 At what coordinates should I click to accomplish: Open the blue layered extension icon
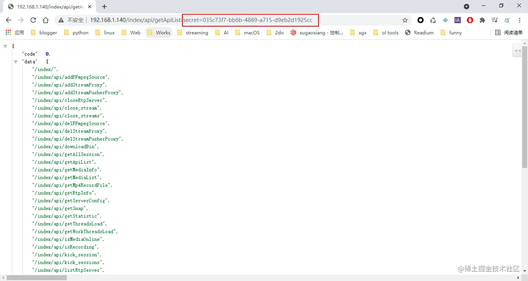[x=445, y=20]
